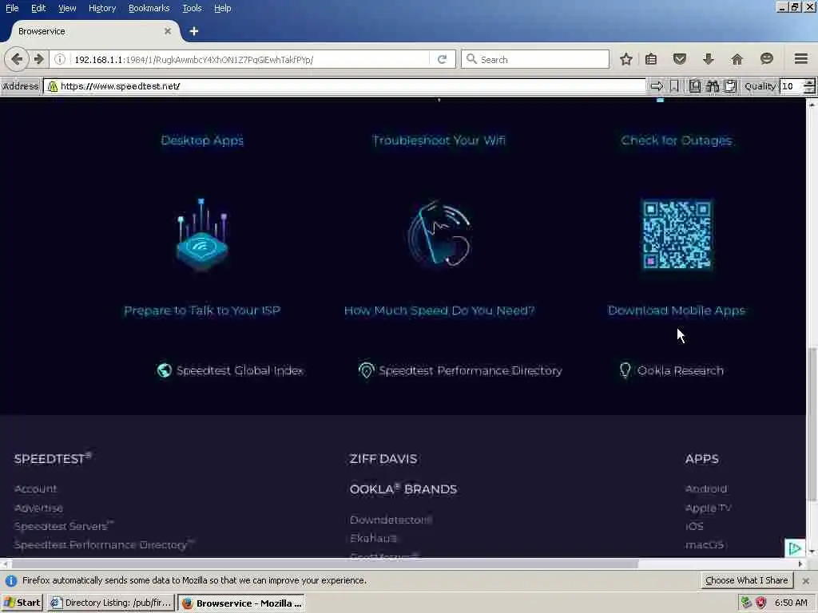Open Speedtest Global Index link

240,370
